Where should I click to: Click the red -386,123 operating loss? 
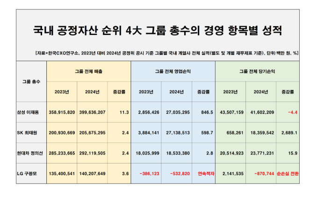(x=150, y=174)
